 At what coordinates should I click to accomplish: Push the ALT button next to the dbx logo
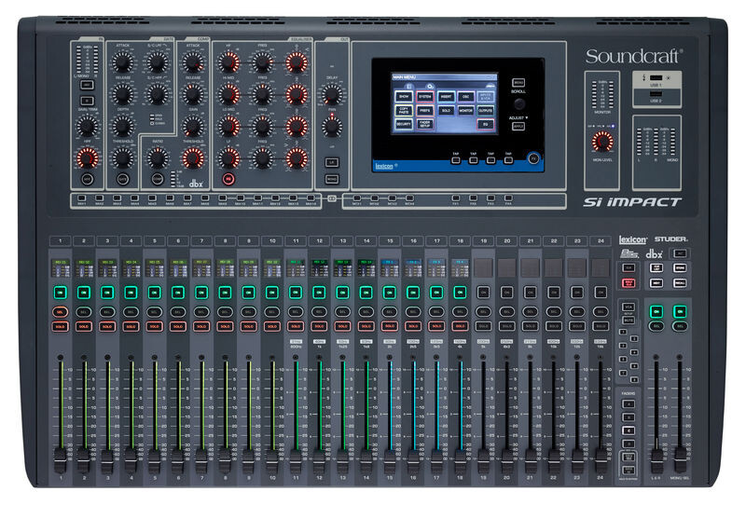pos(680,253)
